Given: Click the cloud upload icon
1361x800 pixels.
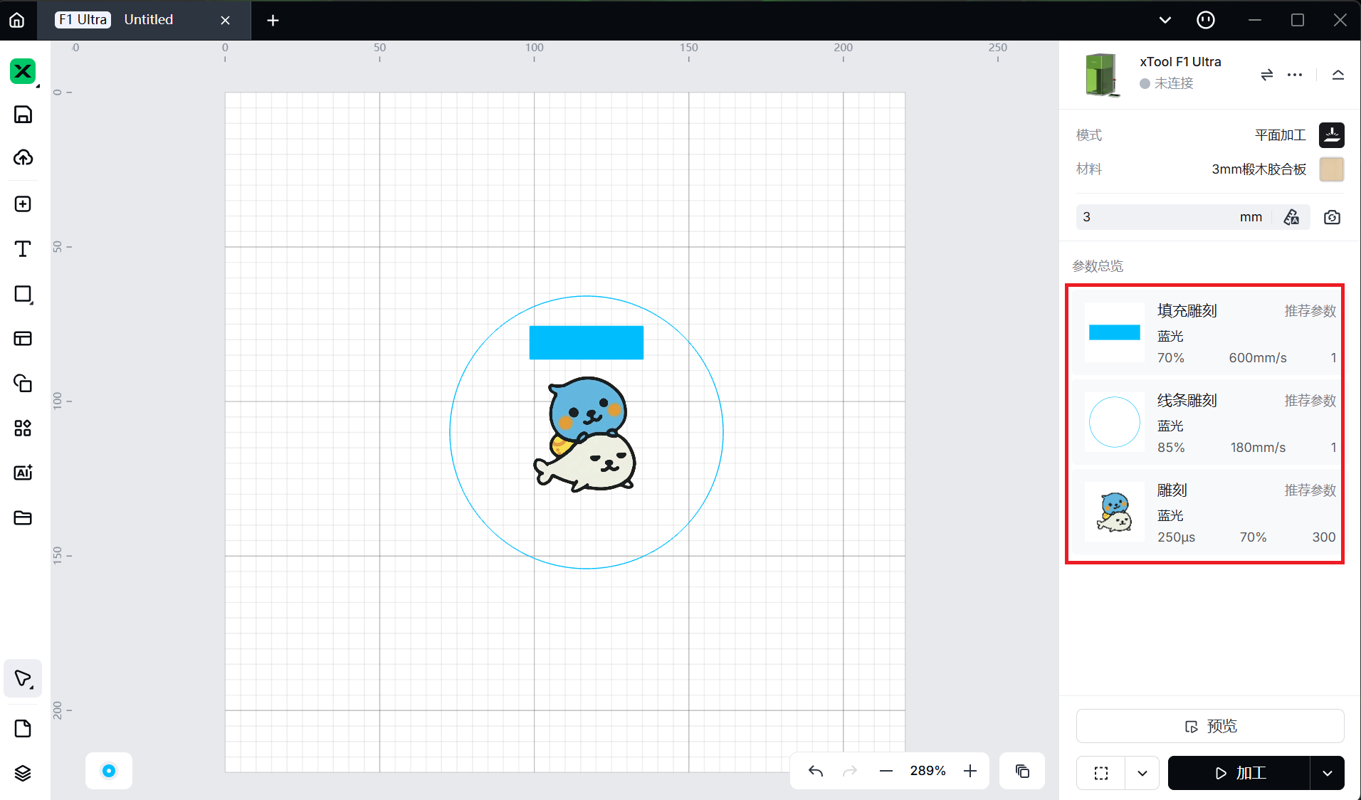Looking at the screenshot, I should point(23,158).
